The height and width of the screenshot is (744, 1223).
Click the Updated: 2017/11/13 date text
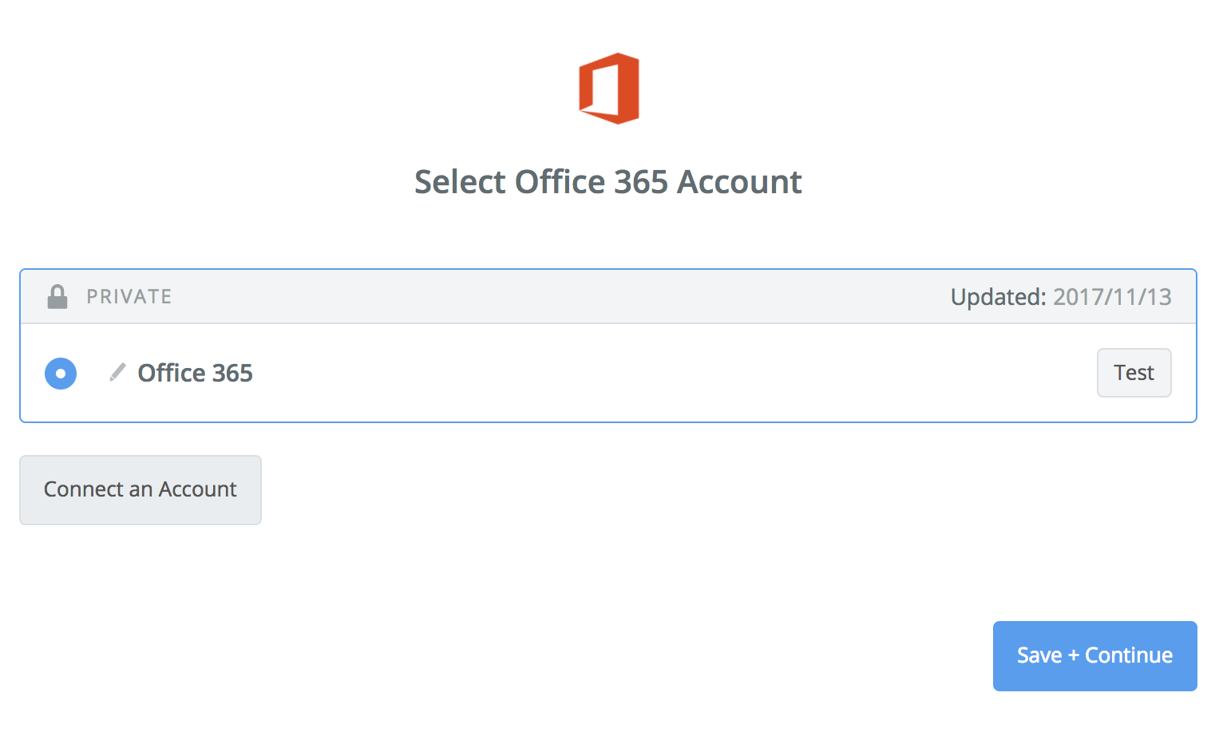(x=1061, y=297)
